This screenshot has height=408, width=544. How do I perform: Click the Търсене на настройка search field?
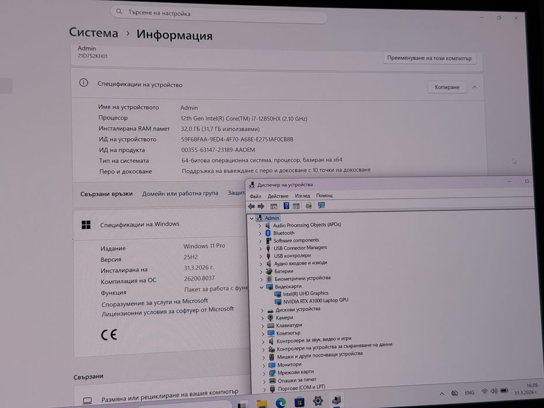(x=219, y=14)
